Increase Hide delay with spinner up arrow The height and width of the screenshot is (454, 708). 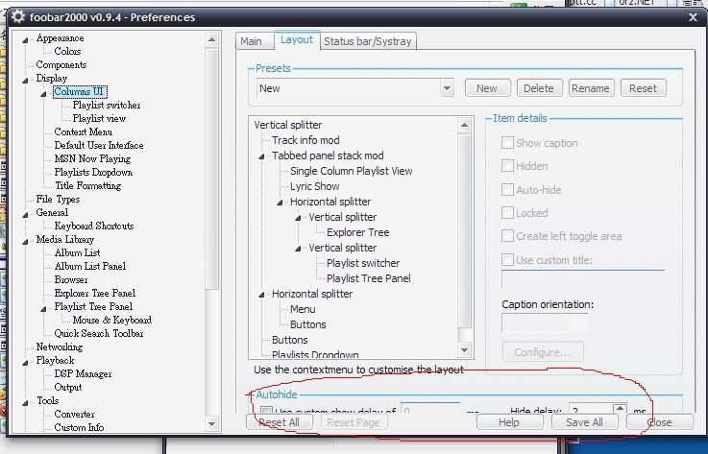point(620,408)
